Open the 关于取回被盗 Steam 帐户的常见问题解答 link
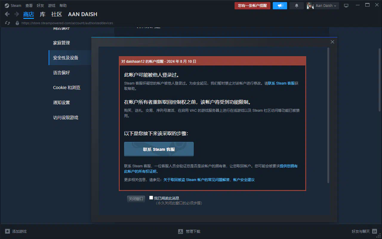The width and height of the screenshot is (382, 239). click(197, 180)
